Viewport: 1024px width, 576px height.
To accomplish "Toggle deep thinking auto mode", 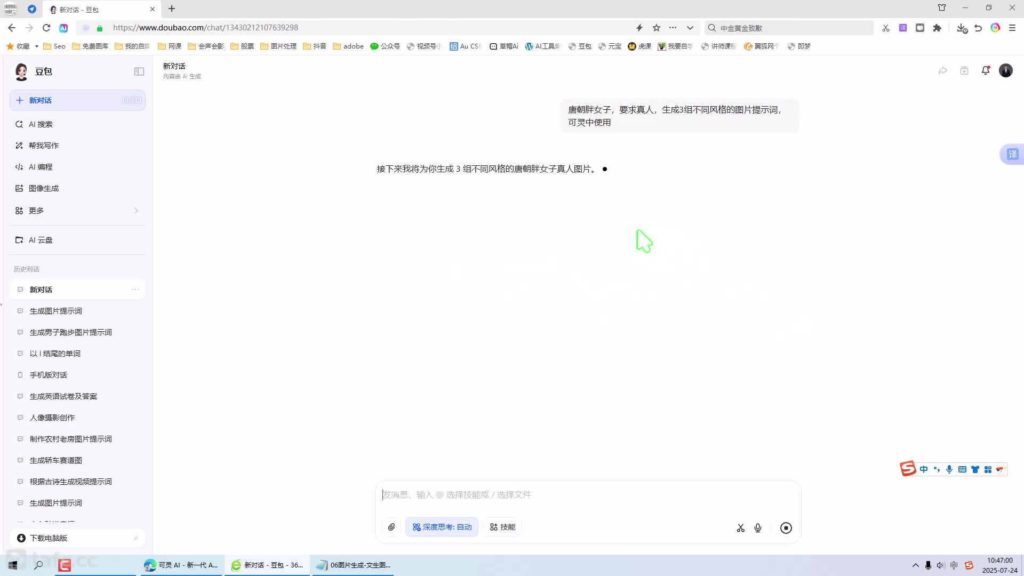I will coord(442,527).
